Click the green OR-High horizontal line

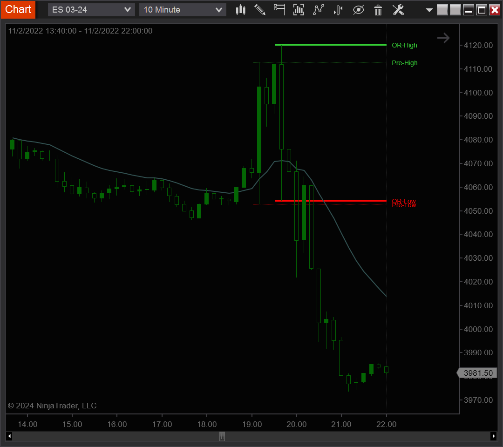[x=331, y=45]
